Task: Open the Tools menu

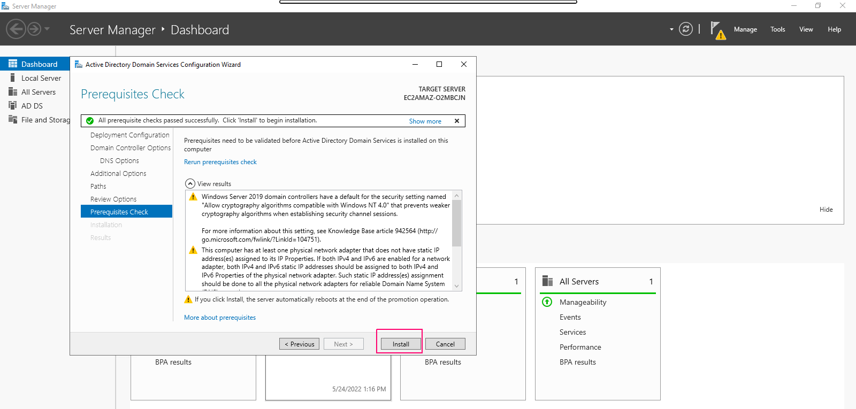Action: click(x=778, y=29)
